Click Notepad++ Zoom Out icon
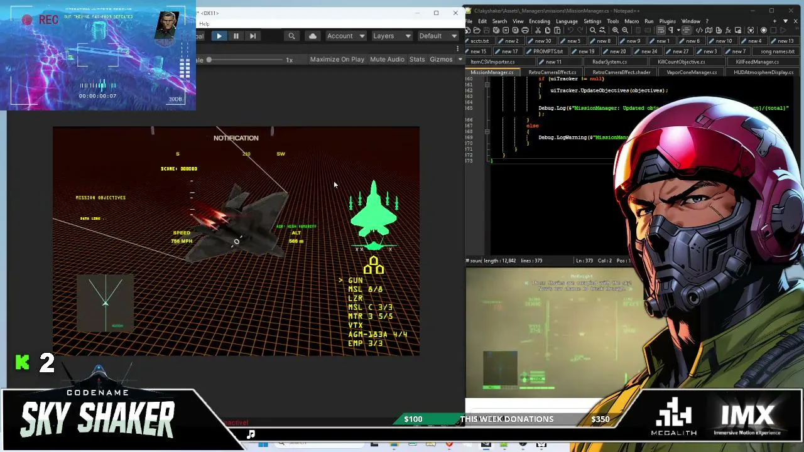Screen dimensions: 804x452 (x=624, y=30)
